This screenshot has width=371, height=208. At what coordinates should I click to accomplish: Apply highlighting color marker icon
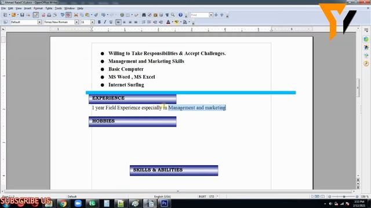click(176, 22)
